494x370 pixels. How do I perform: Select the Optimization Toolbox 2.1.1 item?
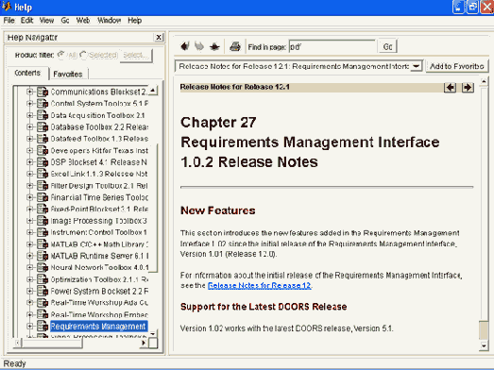pos(99,279)
